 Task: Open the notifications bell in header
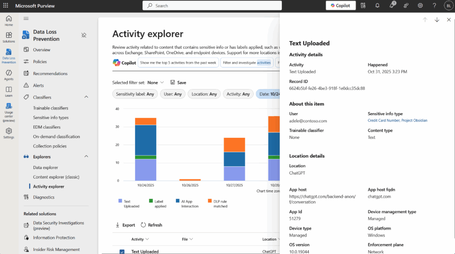point(377,6)
